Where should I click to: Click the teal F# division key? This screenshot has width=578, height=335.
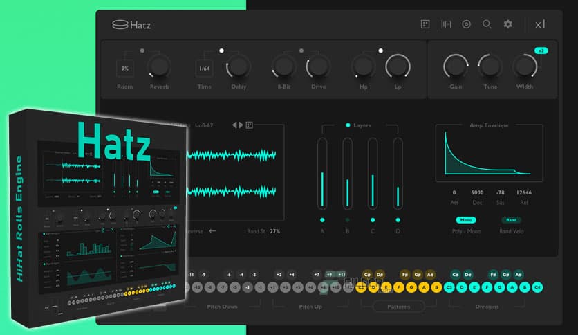click(x=493, y=275)
